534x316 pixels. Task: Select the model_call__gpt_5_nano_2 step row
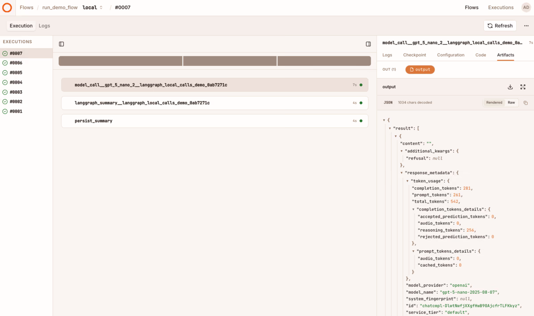point(215,85)
